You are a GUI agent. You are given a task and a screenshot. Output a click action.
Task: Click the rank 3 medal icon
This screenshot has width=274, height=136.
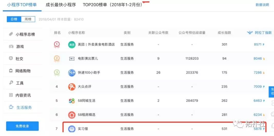coord(57,73)
